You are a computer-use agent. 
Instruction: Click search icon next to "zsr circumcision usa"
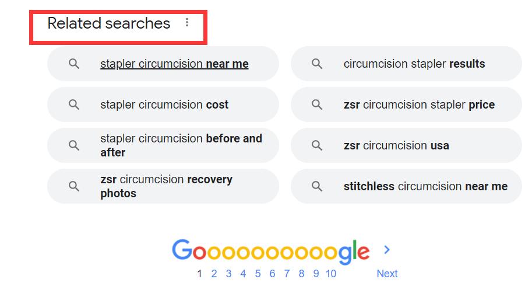317,146
